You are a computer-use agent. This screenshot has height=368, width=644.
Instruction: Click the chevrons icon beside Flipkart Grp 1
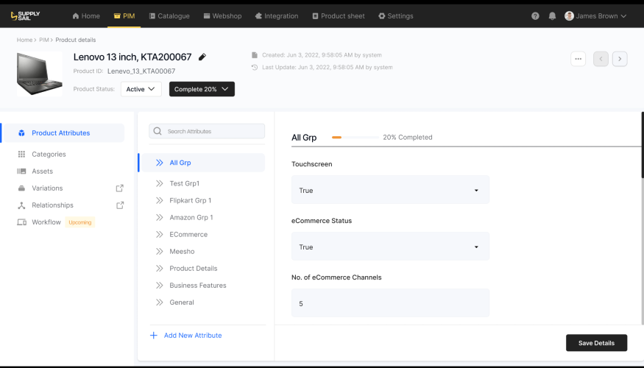[160, 200]
